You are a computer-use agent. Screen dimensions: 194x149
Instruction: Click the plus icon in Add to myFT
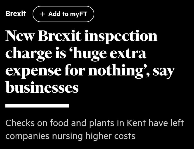pos(42,14)
